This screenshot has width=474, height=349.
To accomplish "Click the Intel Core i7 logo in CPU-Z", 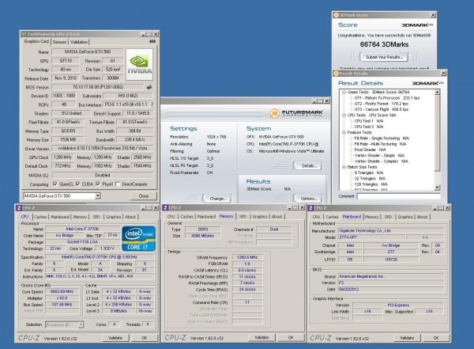I will tap(138, 238).
